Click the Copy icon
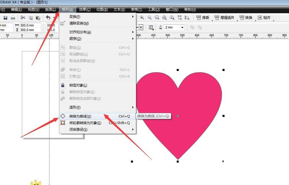Screen dimensions: 289x185 point(31,18)
